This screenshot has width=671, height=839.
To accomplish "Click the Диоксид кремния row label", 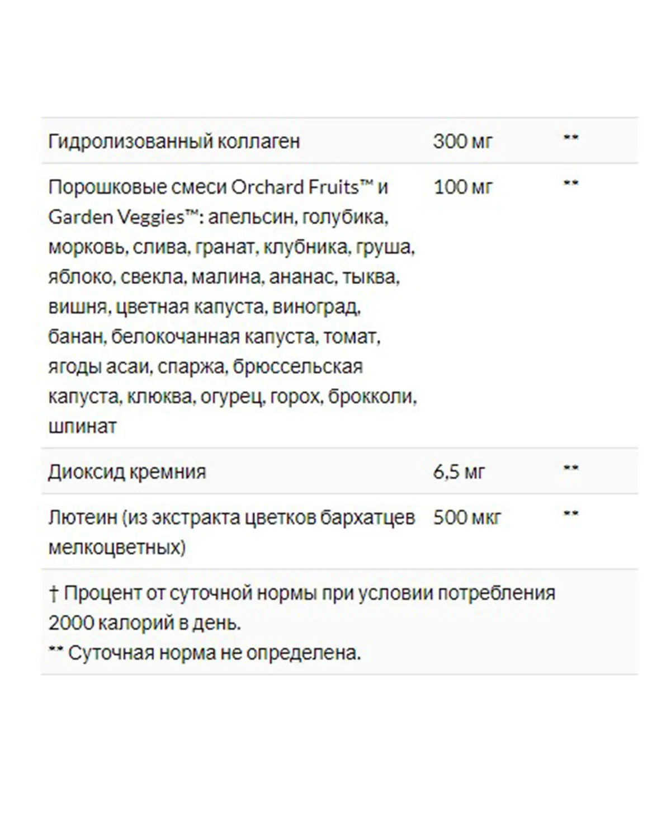I will coord(127,472).
